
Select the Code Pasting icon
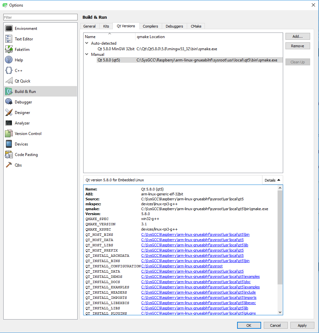(x=9, y=154)
